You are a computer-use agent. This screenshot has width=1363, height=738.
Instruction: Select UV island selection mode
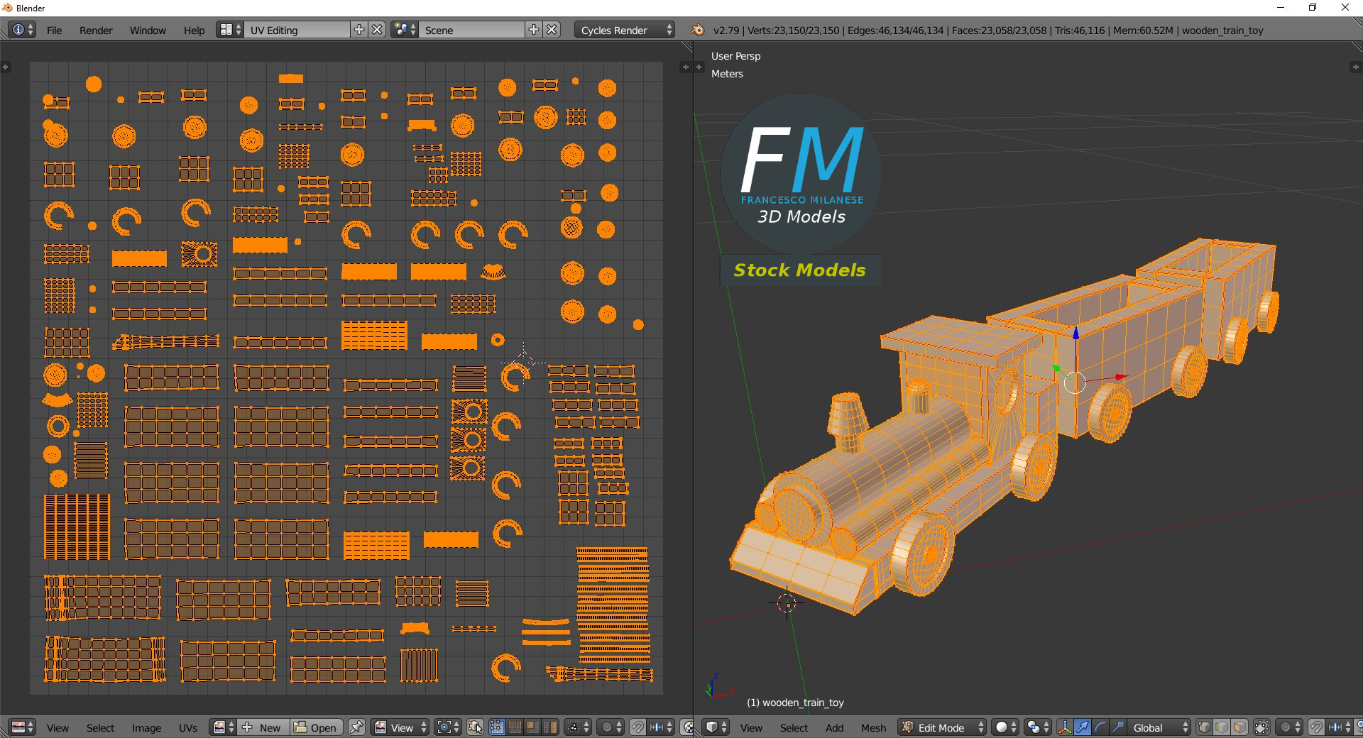click(x=550, y=727)
